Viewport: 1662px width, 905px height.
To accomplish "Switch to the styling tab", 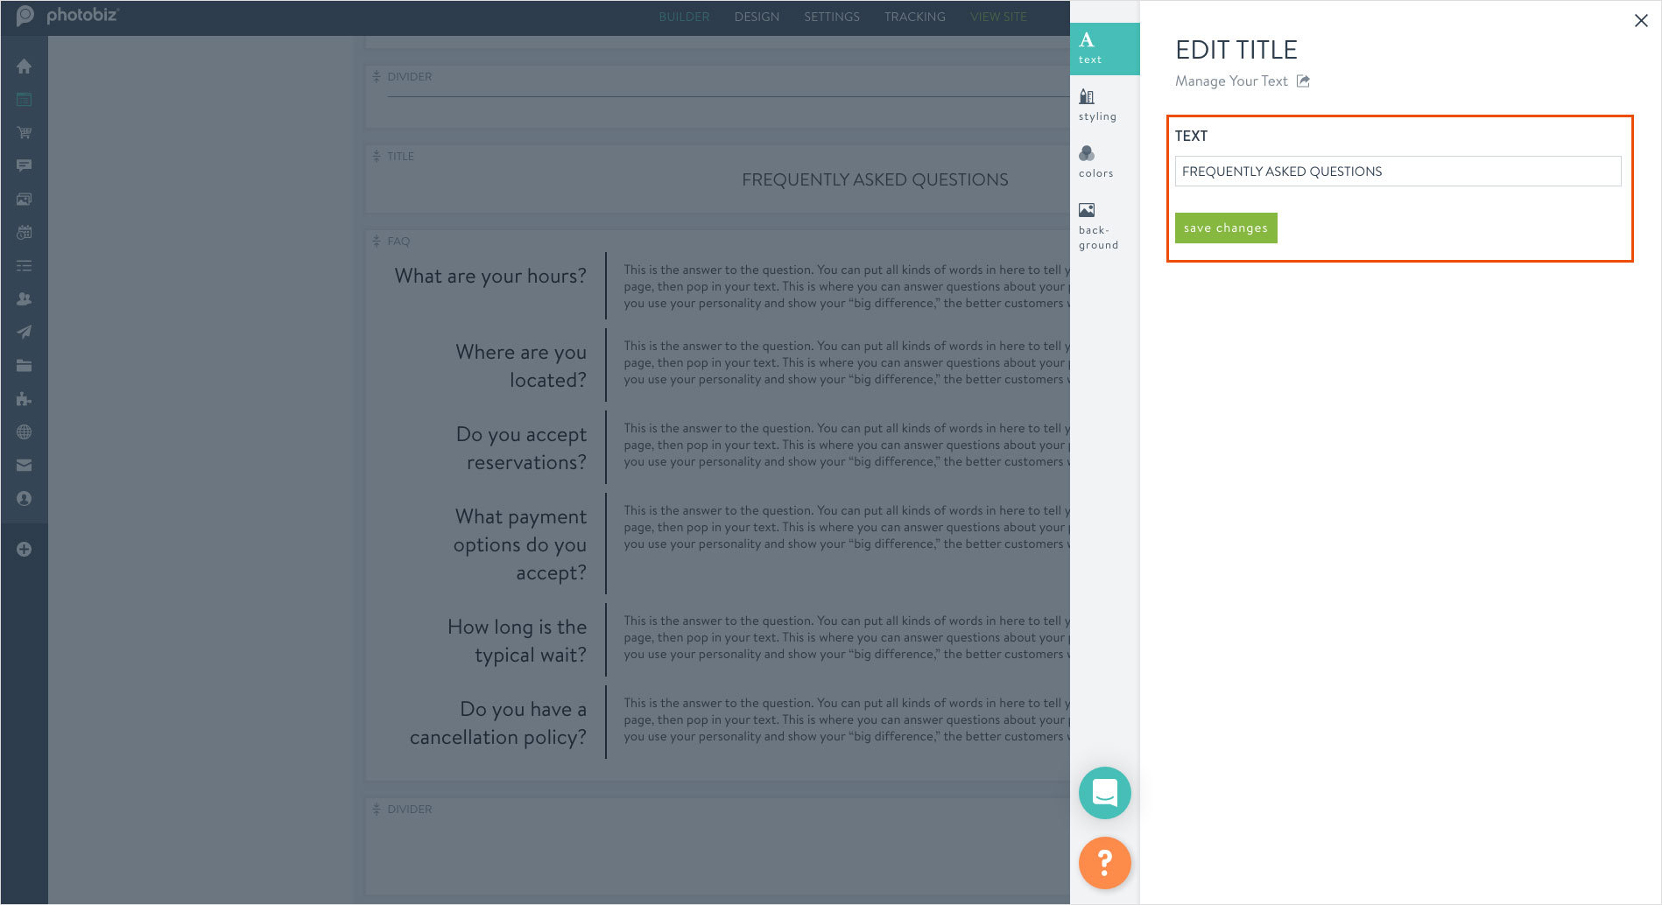I will pyautogui.click(x=1096, y=105).
